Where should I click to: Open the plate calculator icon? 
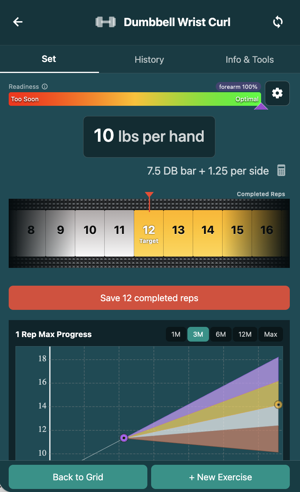pos(281,170)
